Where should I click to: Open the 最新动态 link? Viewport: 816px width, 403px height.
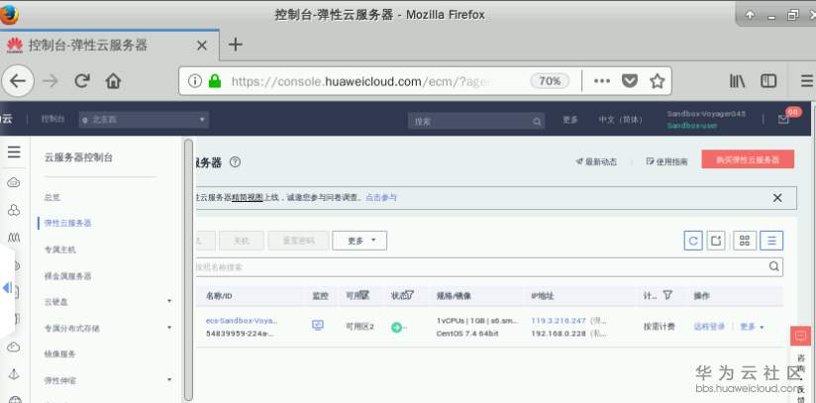click(x=596, y=162)
